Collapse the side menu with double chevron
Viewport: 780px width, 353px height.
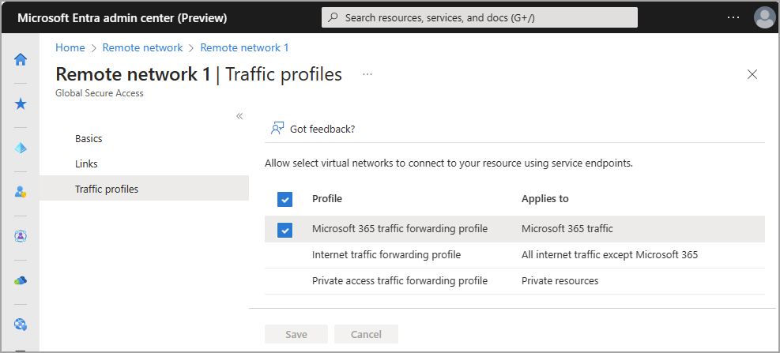coord(239,116)
